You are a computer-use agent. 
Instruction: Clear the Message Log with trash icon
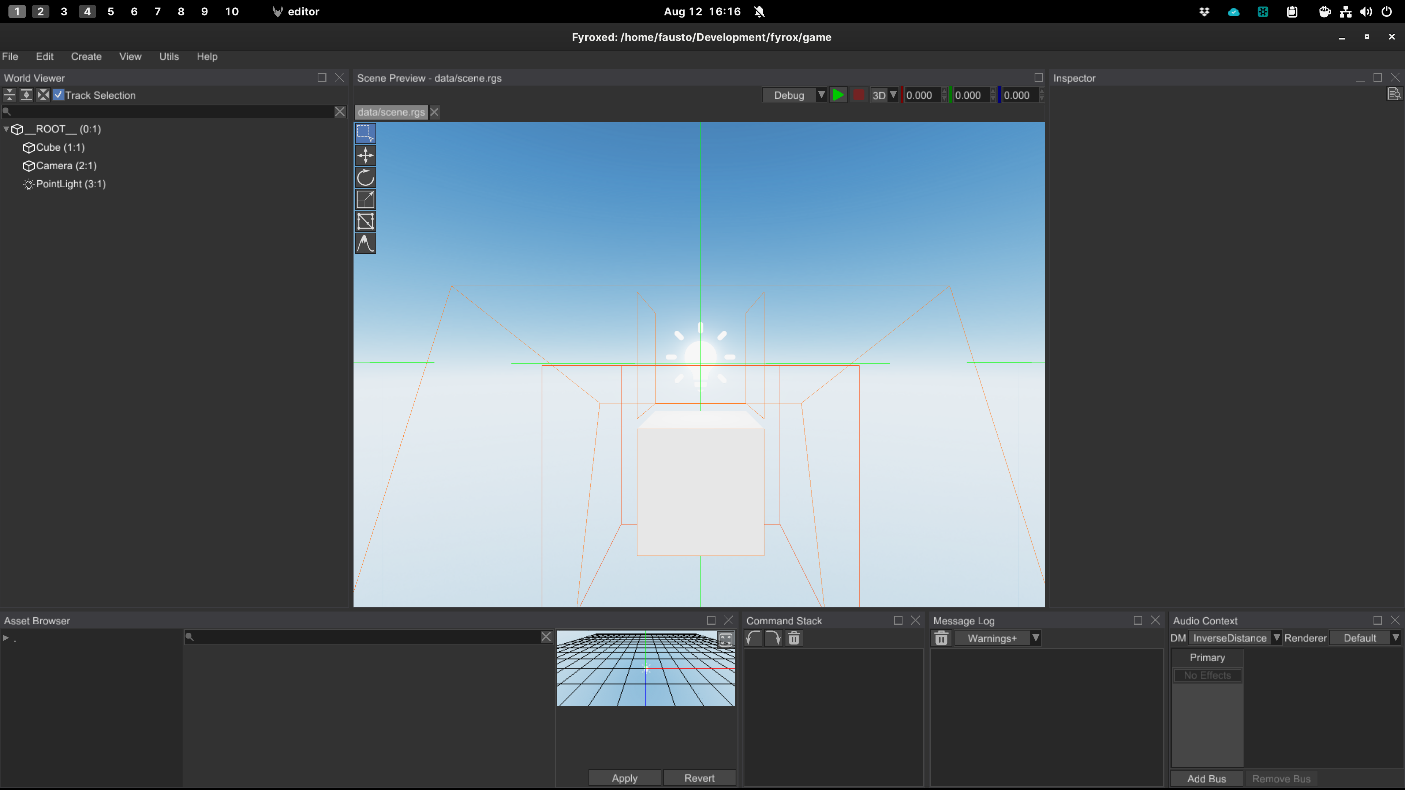[941, 638]
